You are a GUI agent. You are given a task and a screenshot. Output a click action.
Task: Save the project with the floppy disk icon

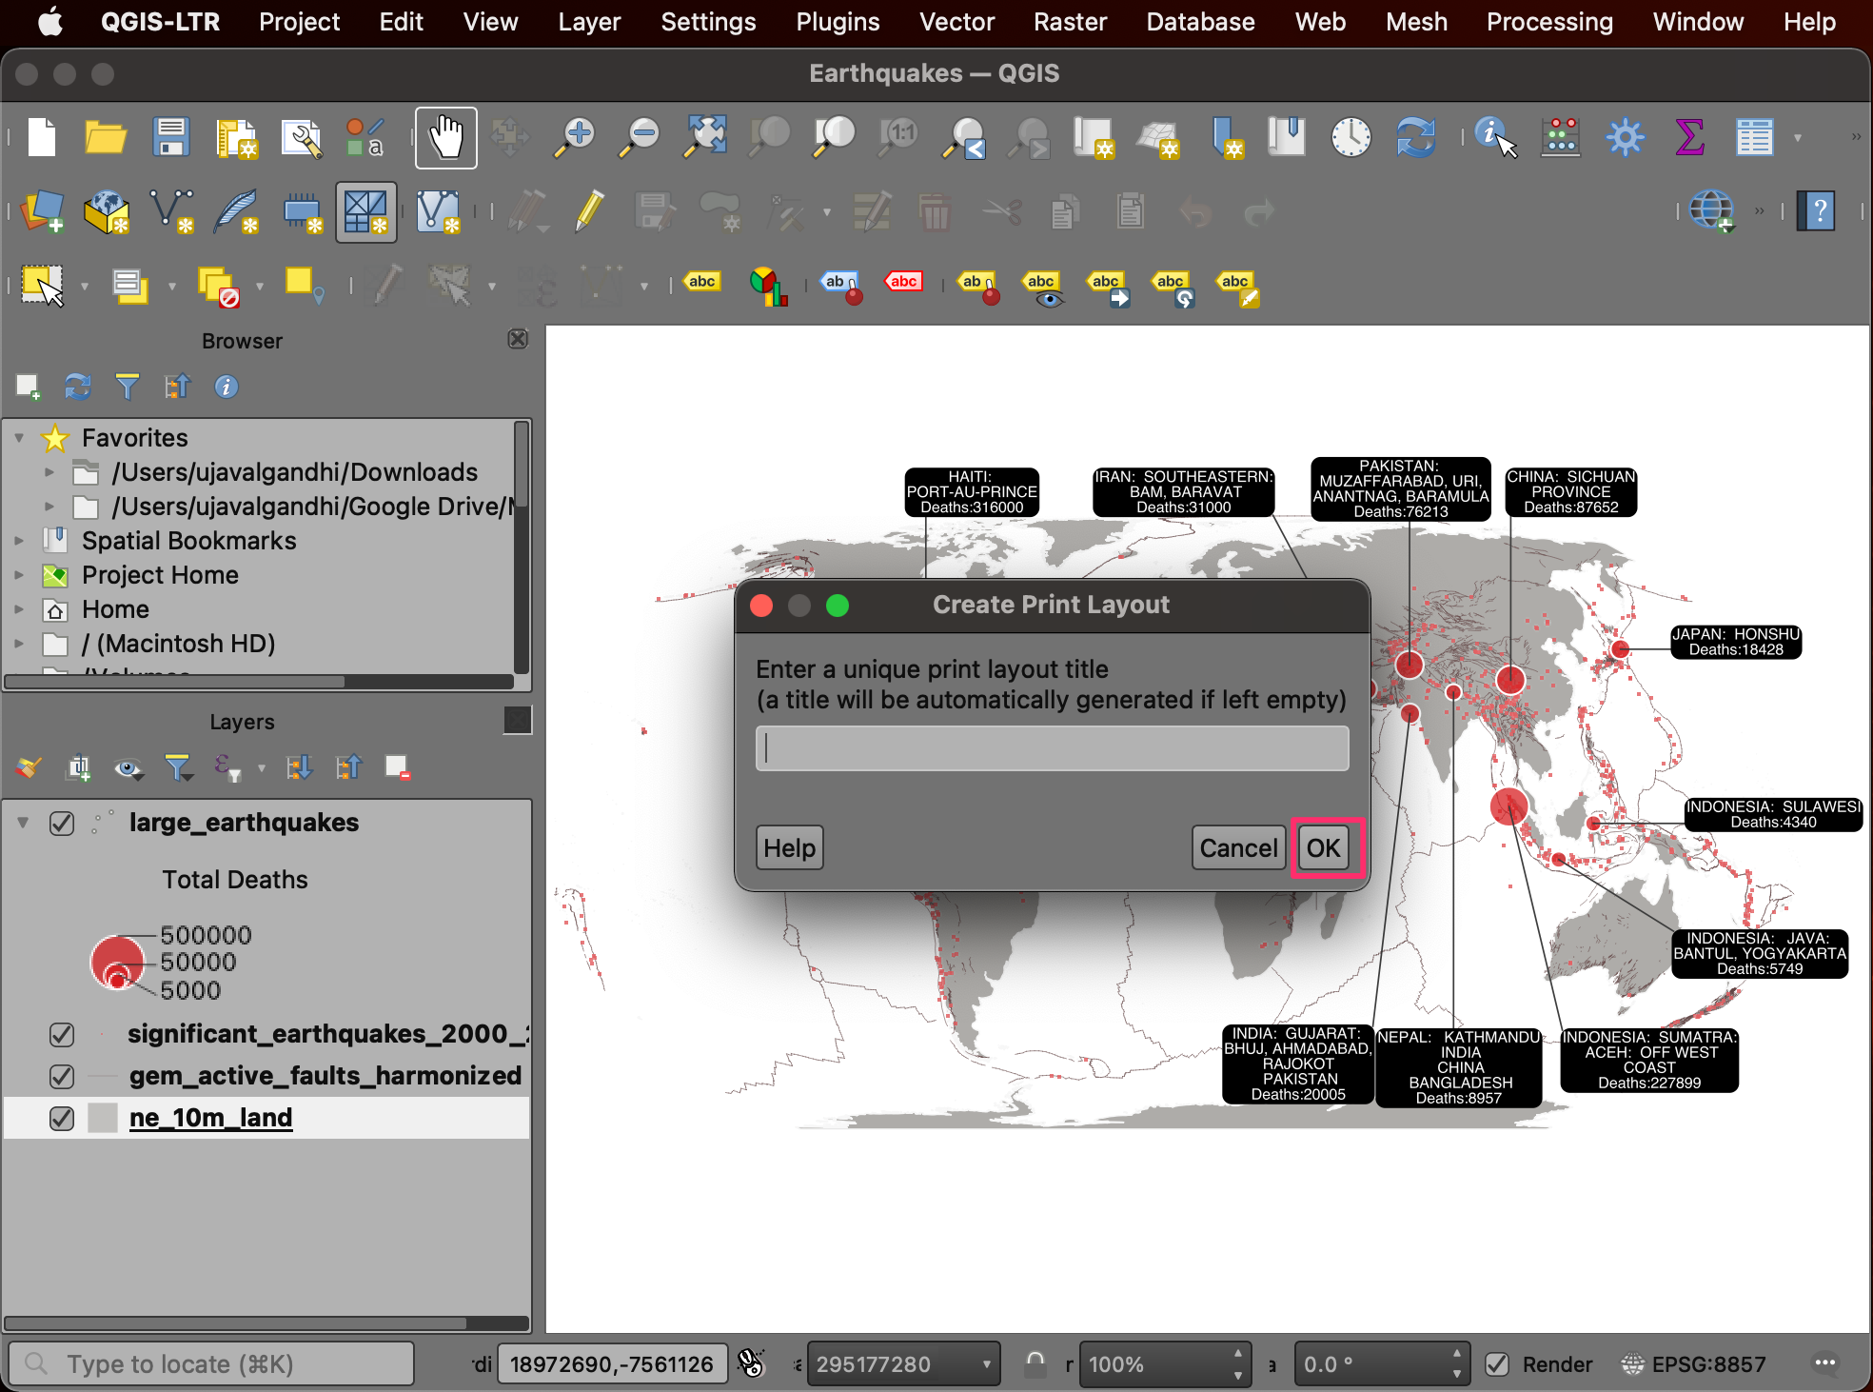tap(171, 137)
